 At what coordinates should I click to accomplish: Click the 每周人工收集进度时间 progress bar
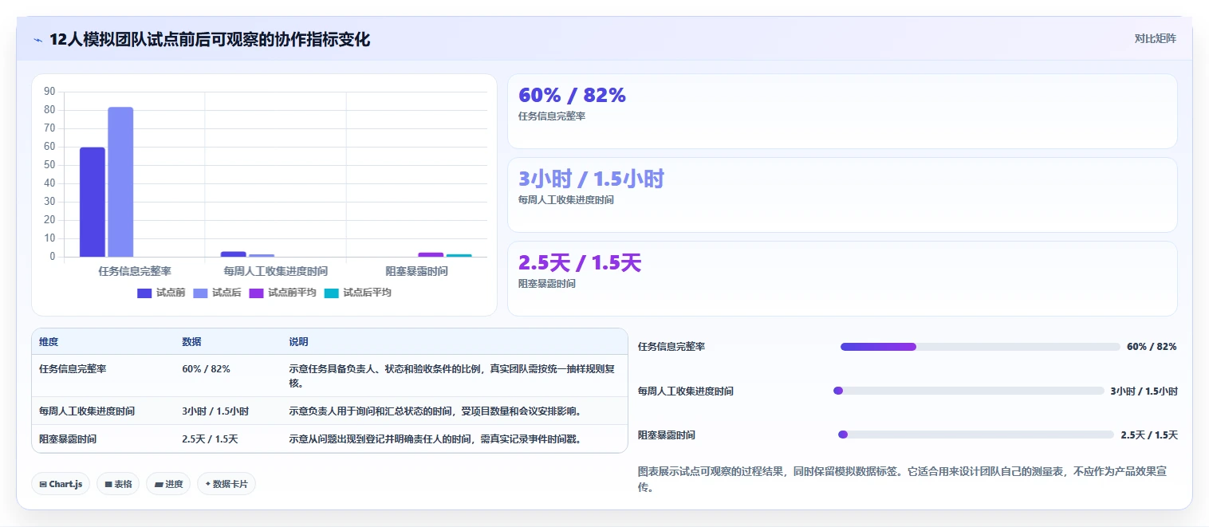pos(968,391)
